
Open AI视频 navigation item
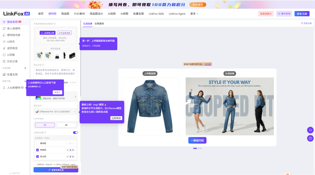point(112,14)
